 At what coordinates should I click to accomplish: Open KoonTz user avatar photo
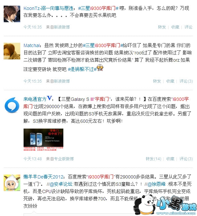coord(12,14)
